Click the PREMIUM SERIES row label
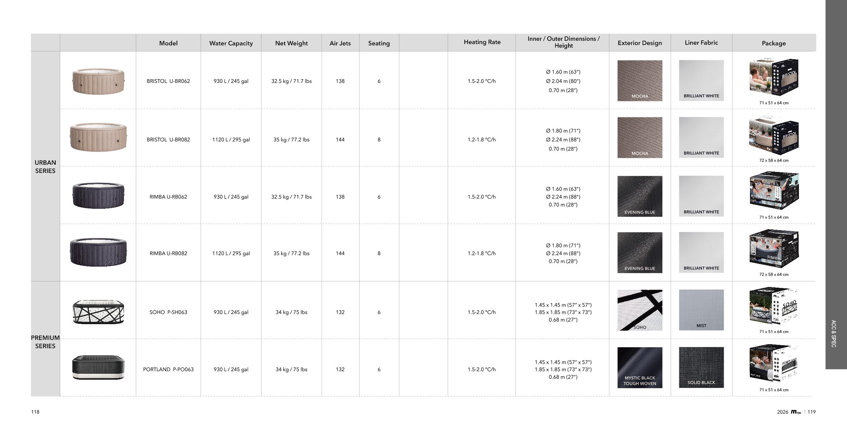The width and height of the screenshot is (847, 429). (45, 342)
